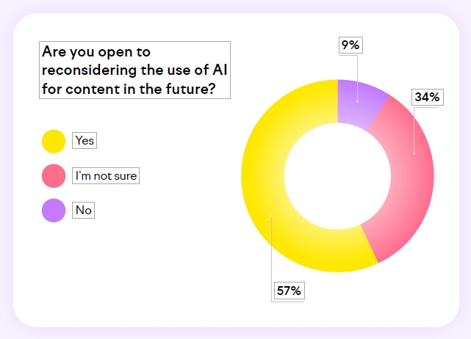The height and width of the screenshot is (339, 471).
Task: Click the yellow Yes legend circle
Action: (54, 142)
